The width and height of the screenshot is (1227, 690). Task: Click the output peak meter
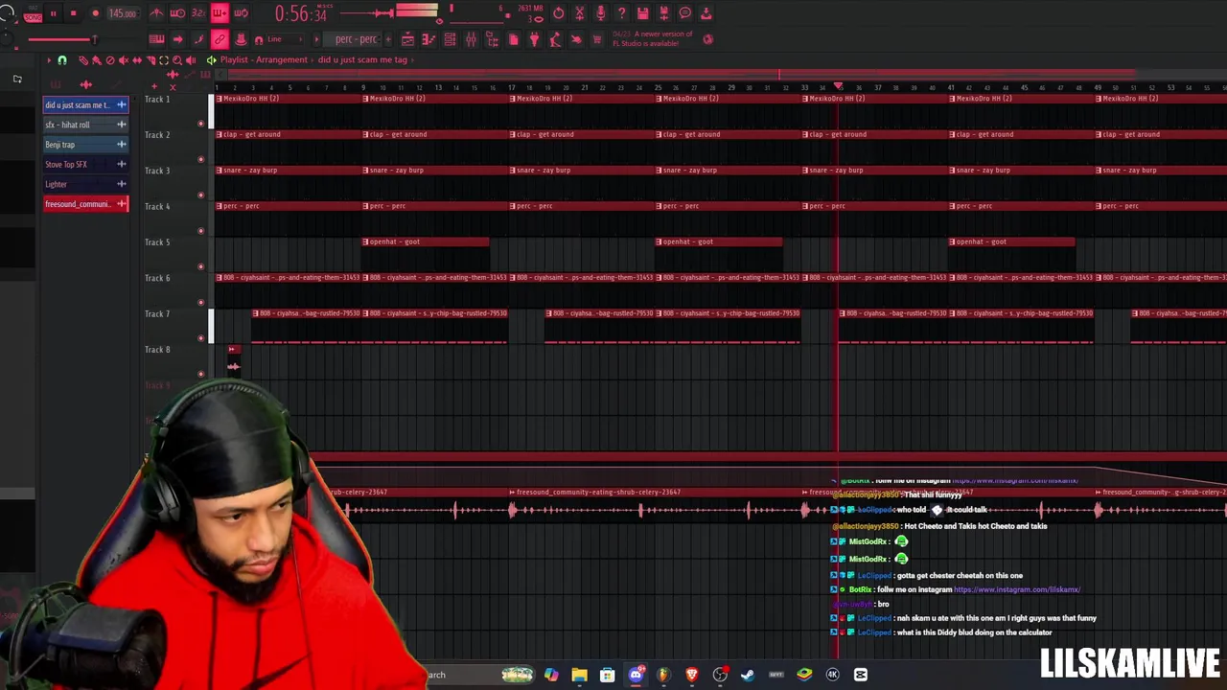click(x=416, y=10)
